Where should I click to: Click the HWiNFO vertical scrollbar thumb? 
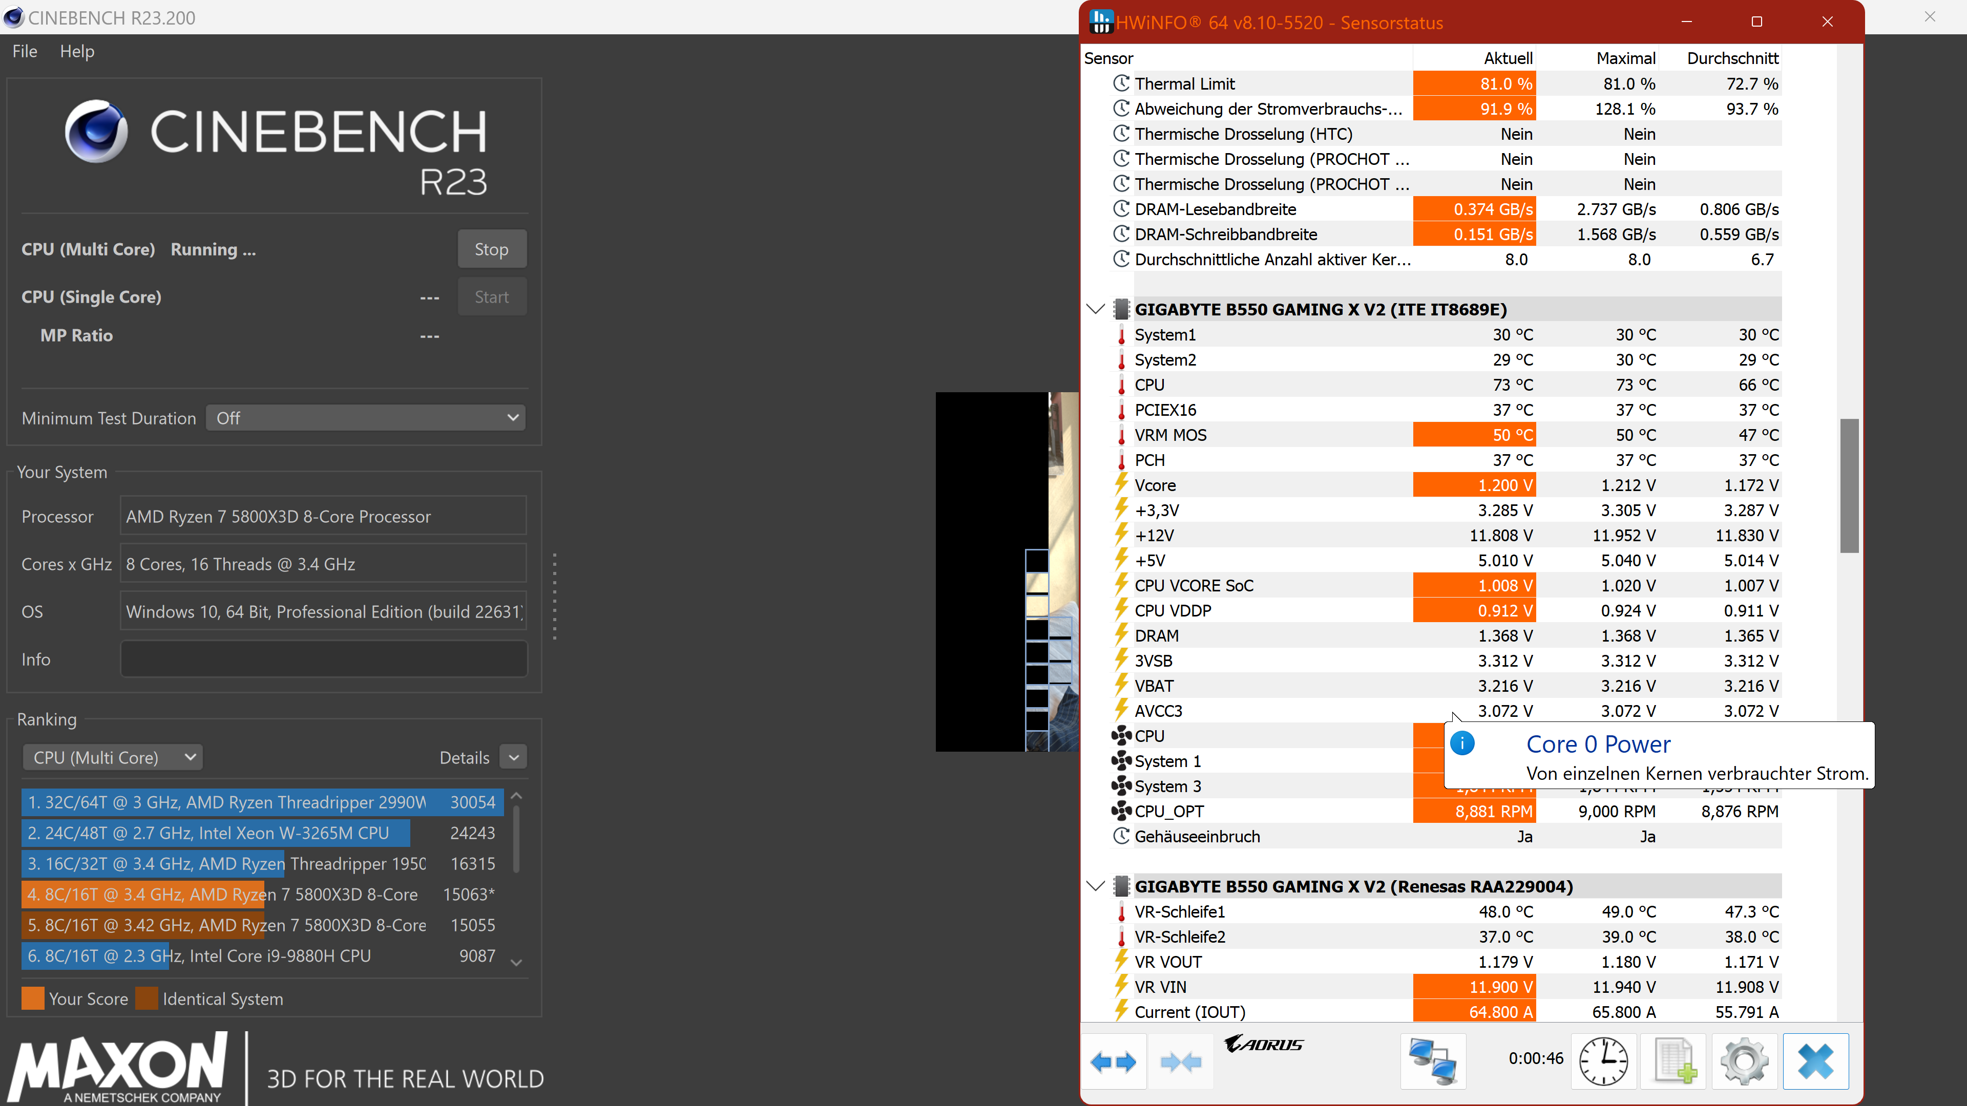[x=1849, y=485]
